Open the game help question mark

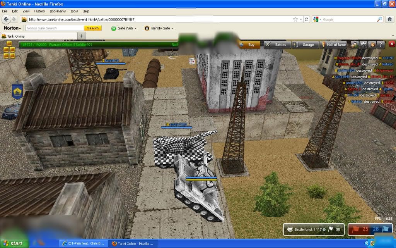[x=381, y=45]
